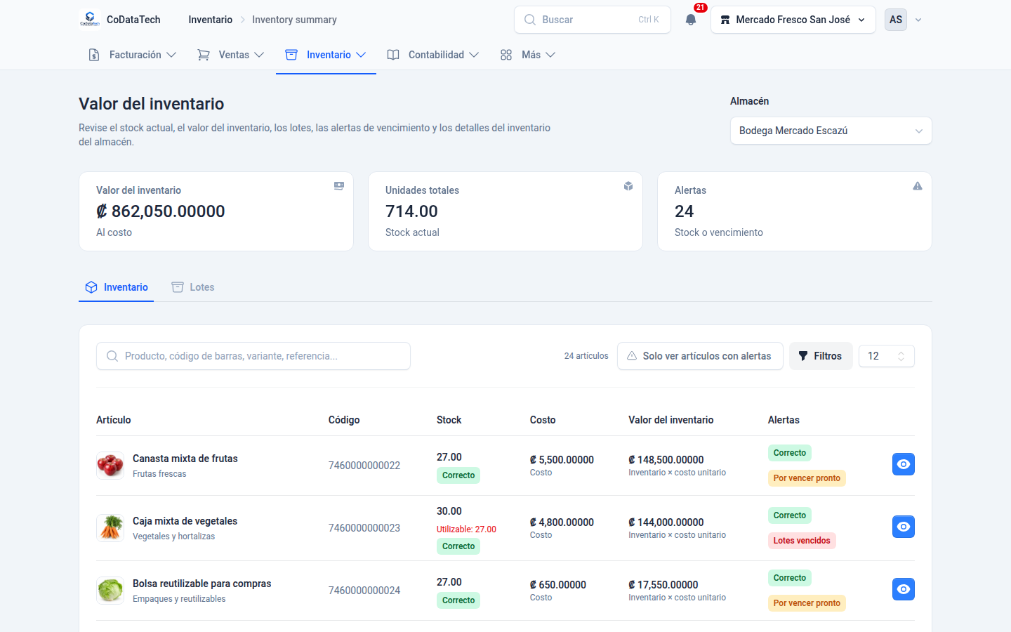Expand the Mercado Fresco San José selector

coord(793,20)
